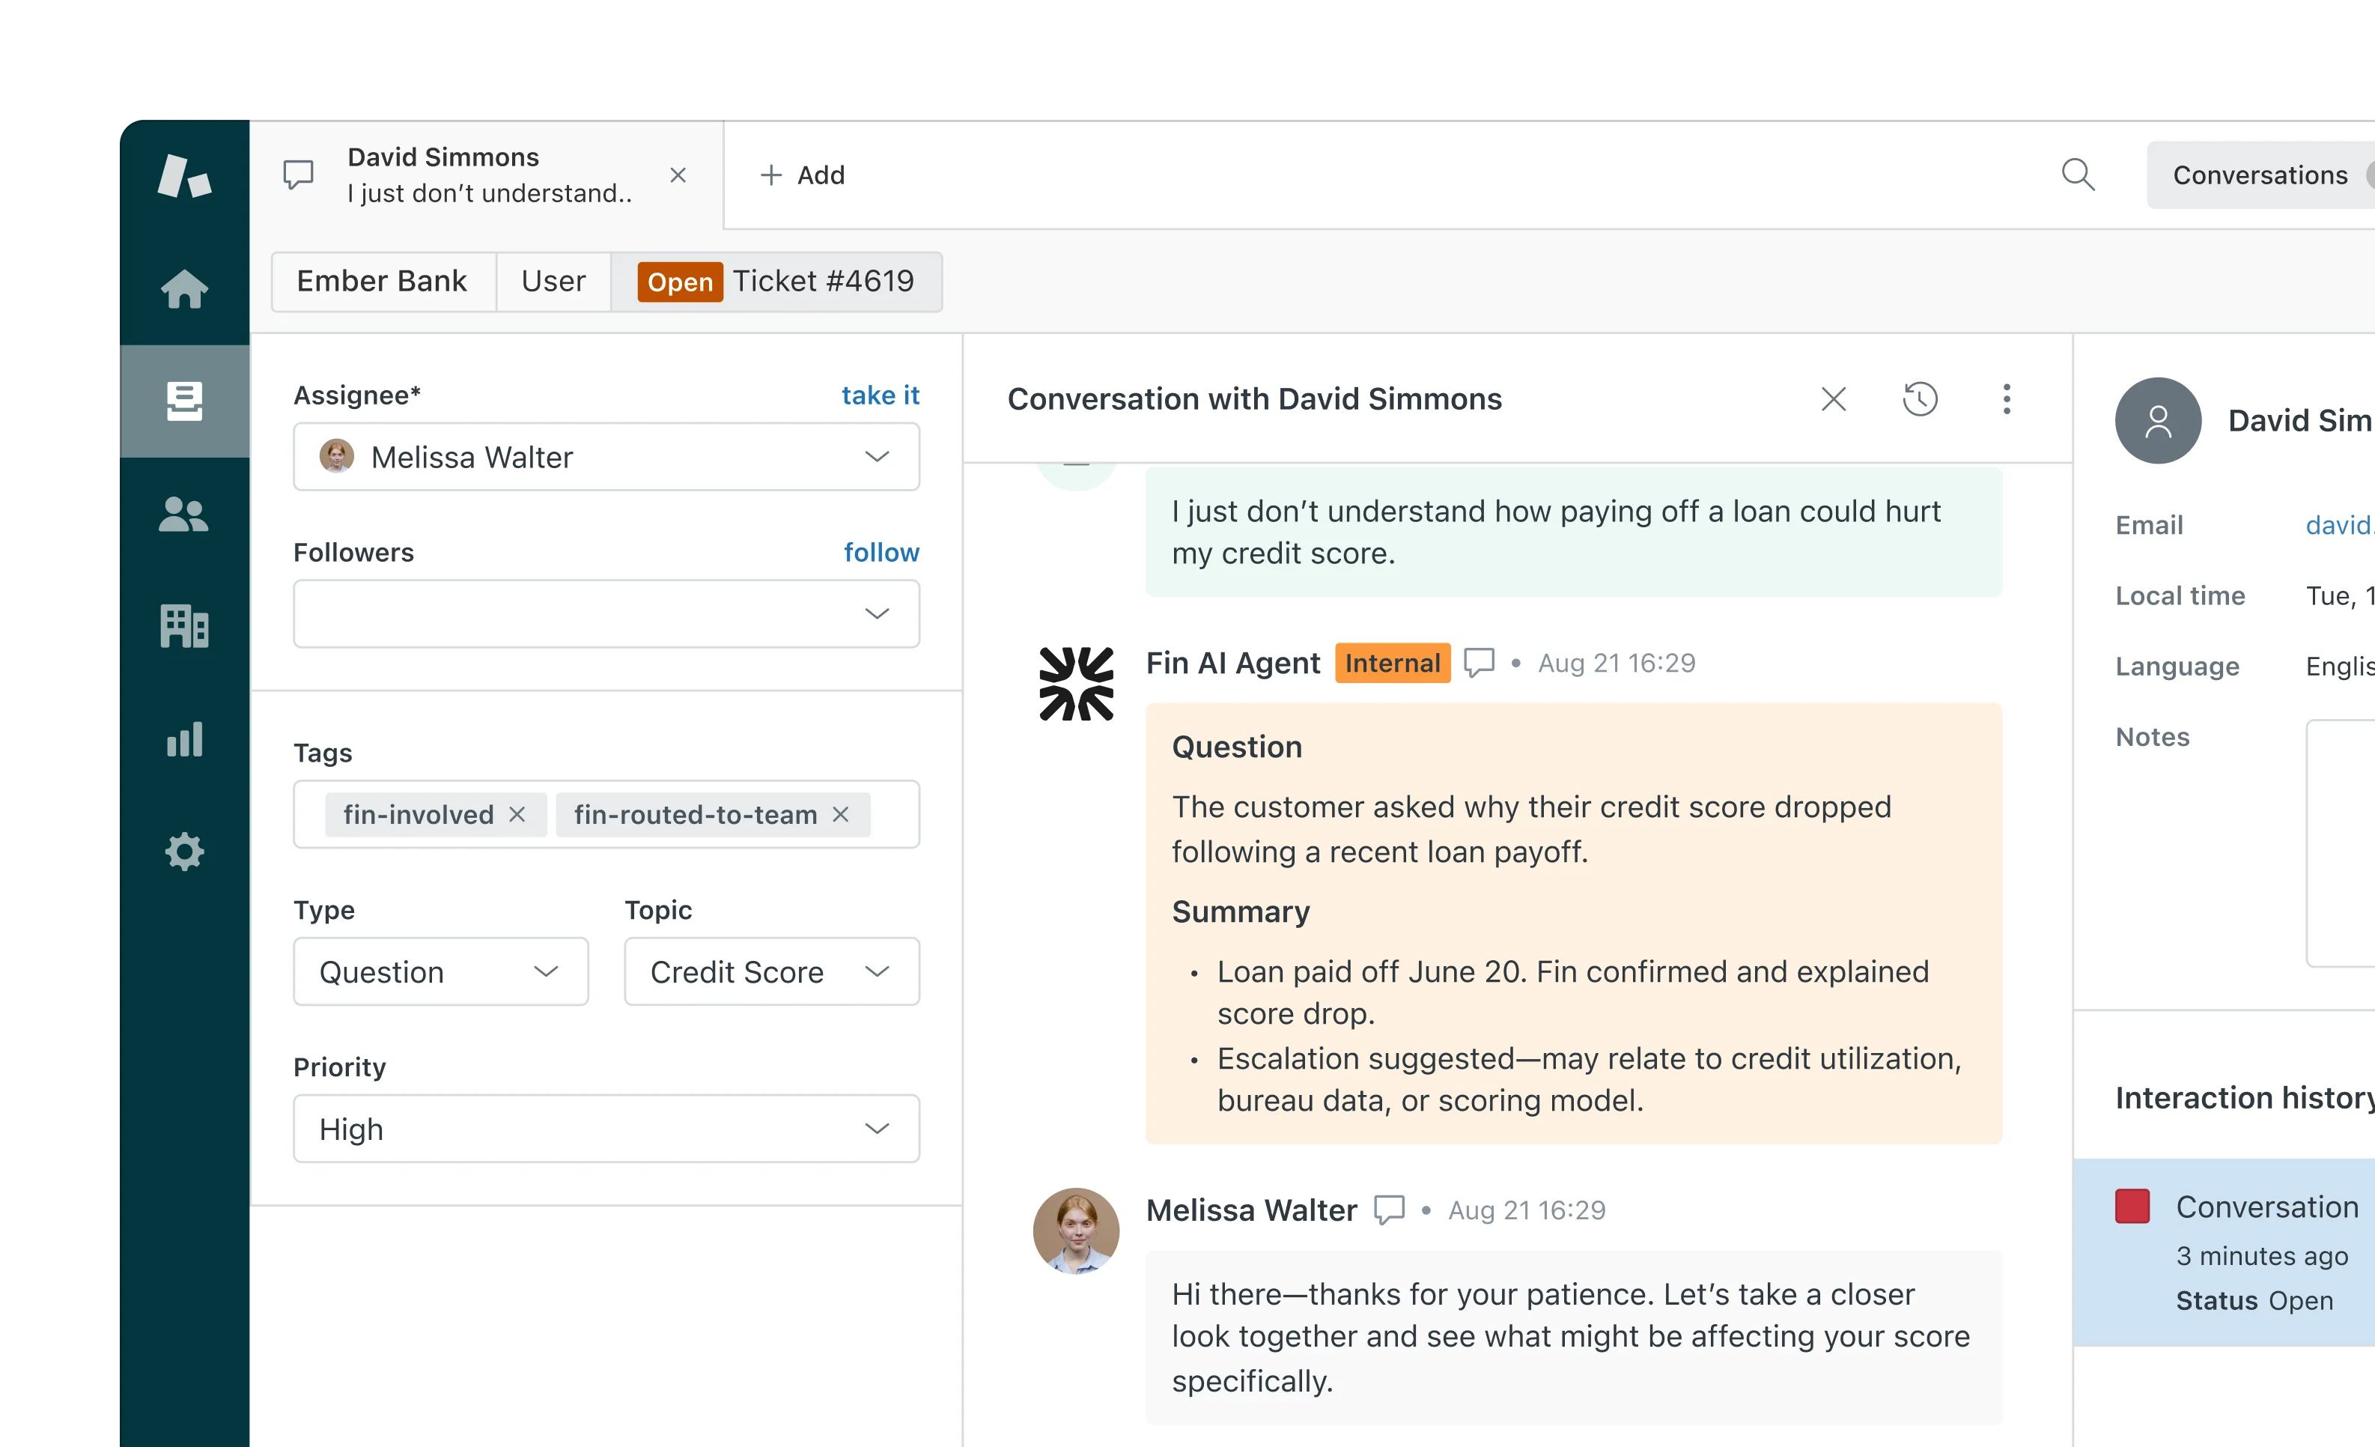Remove the fin-involved tag
The height and width of the screenshot is (1447, 2375).
[x=517, y=815]
